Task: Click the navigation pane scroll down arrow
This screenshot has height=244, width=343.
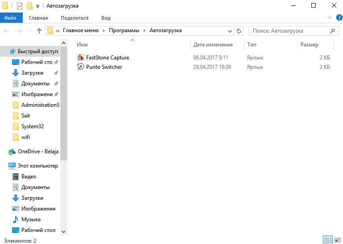Action: pyautogui.click(x=64, y=232)
